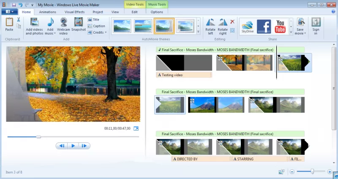Open the Video Tools Edit tab
The height and width of the screenshot is (179, 338).
pos(134,12)
